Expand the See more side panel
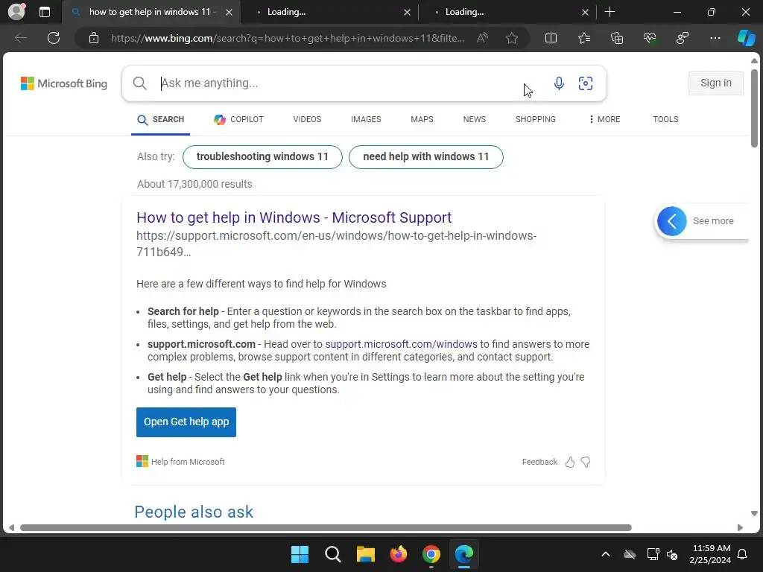The width and height of the screenshot is (763, 572). (672, 221)
